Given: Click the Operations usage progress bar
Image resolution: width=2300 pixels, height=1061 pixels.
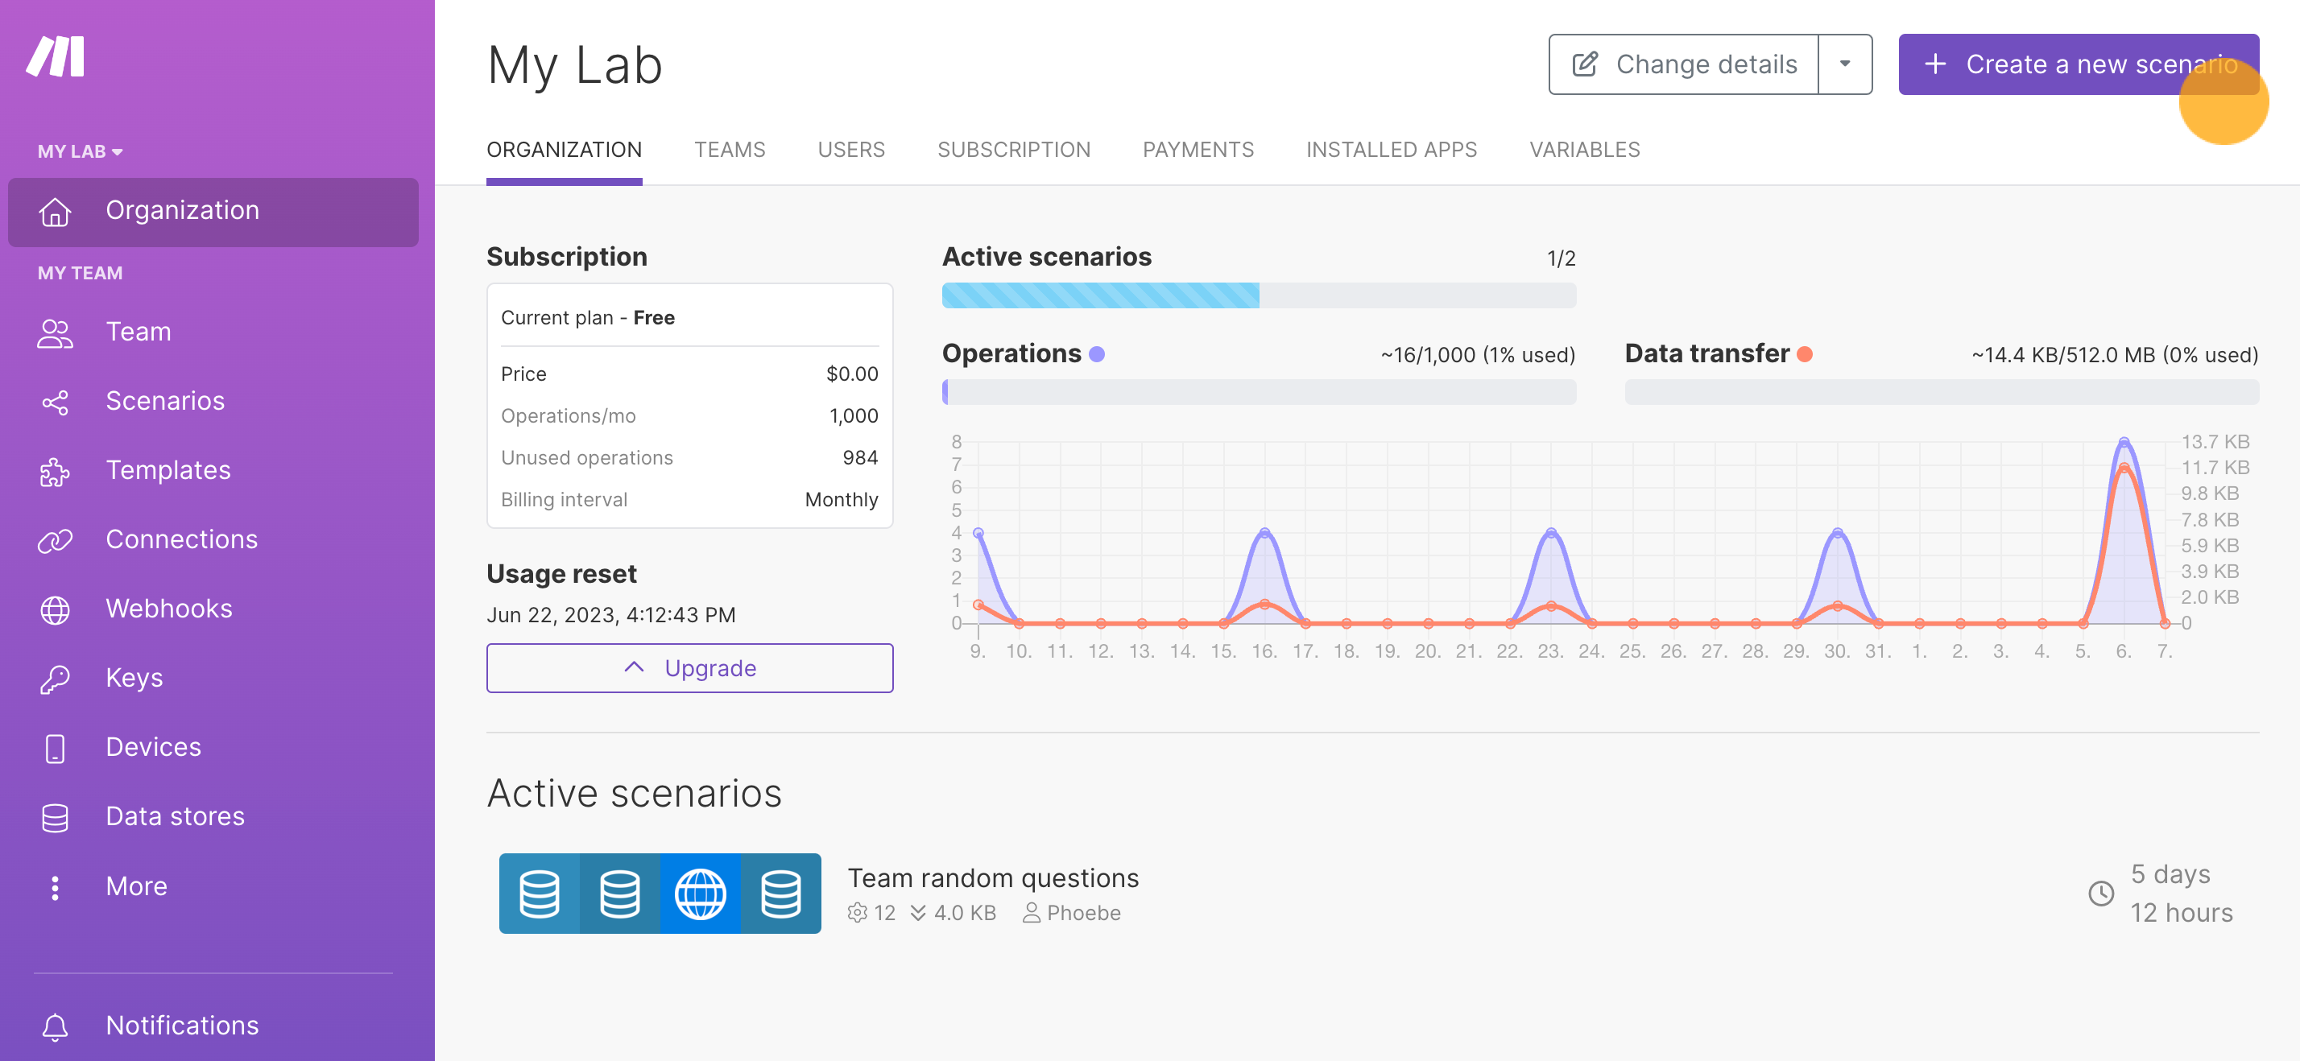Looking at the screenshot, I should (x=1259, y=392).
